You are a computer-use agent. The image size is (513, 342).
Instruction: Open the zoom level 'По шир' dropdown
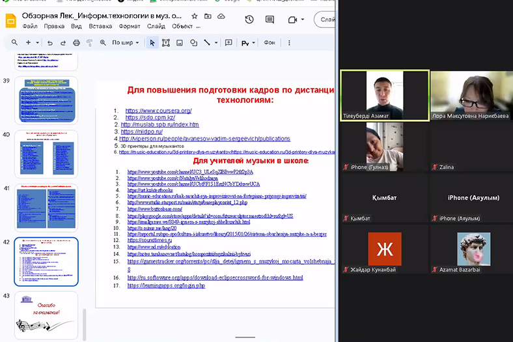pos(125,42)
